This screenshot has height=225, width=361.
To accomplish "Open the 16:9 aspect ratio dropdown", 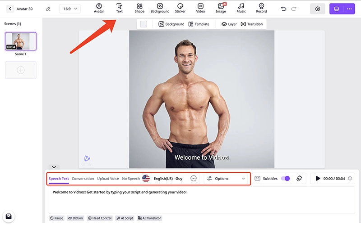I will tap(69, 9).
